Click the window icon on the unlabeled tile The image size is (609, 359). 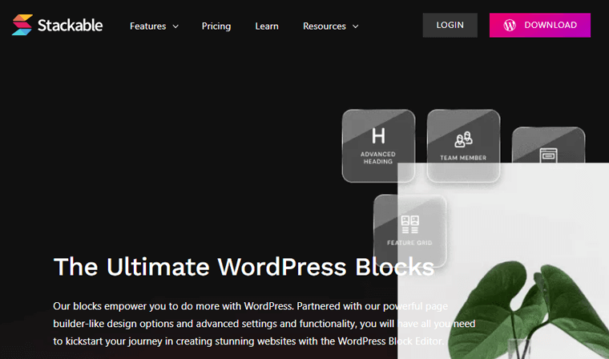[x=548, y=155]
